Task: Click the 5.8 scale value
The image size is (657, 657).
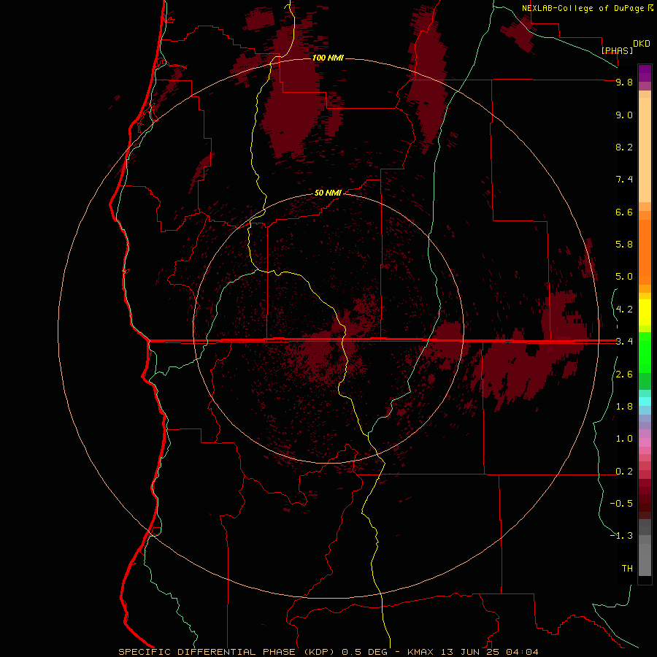Action: click(x=624, y=245)
